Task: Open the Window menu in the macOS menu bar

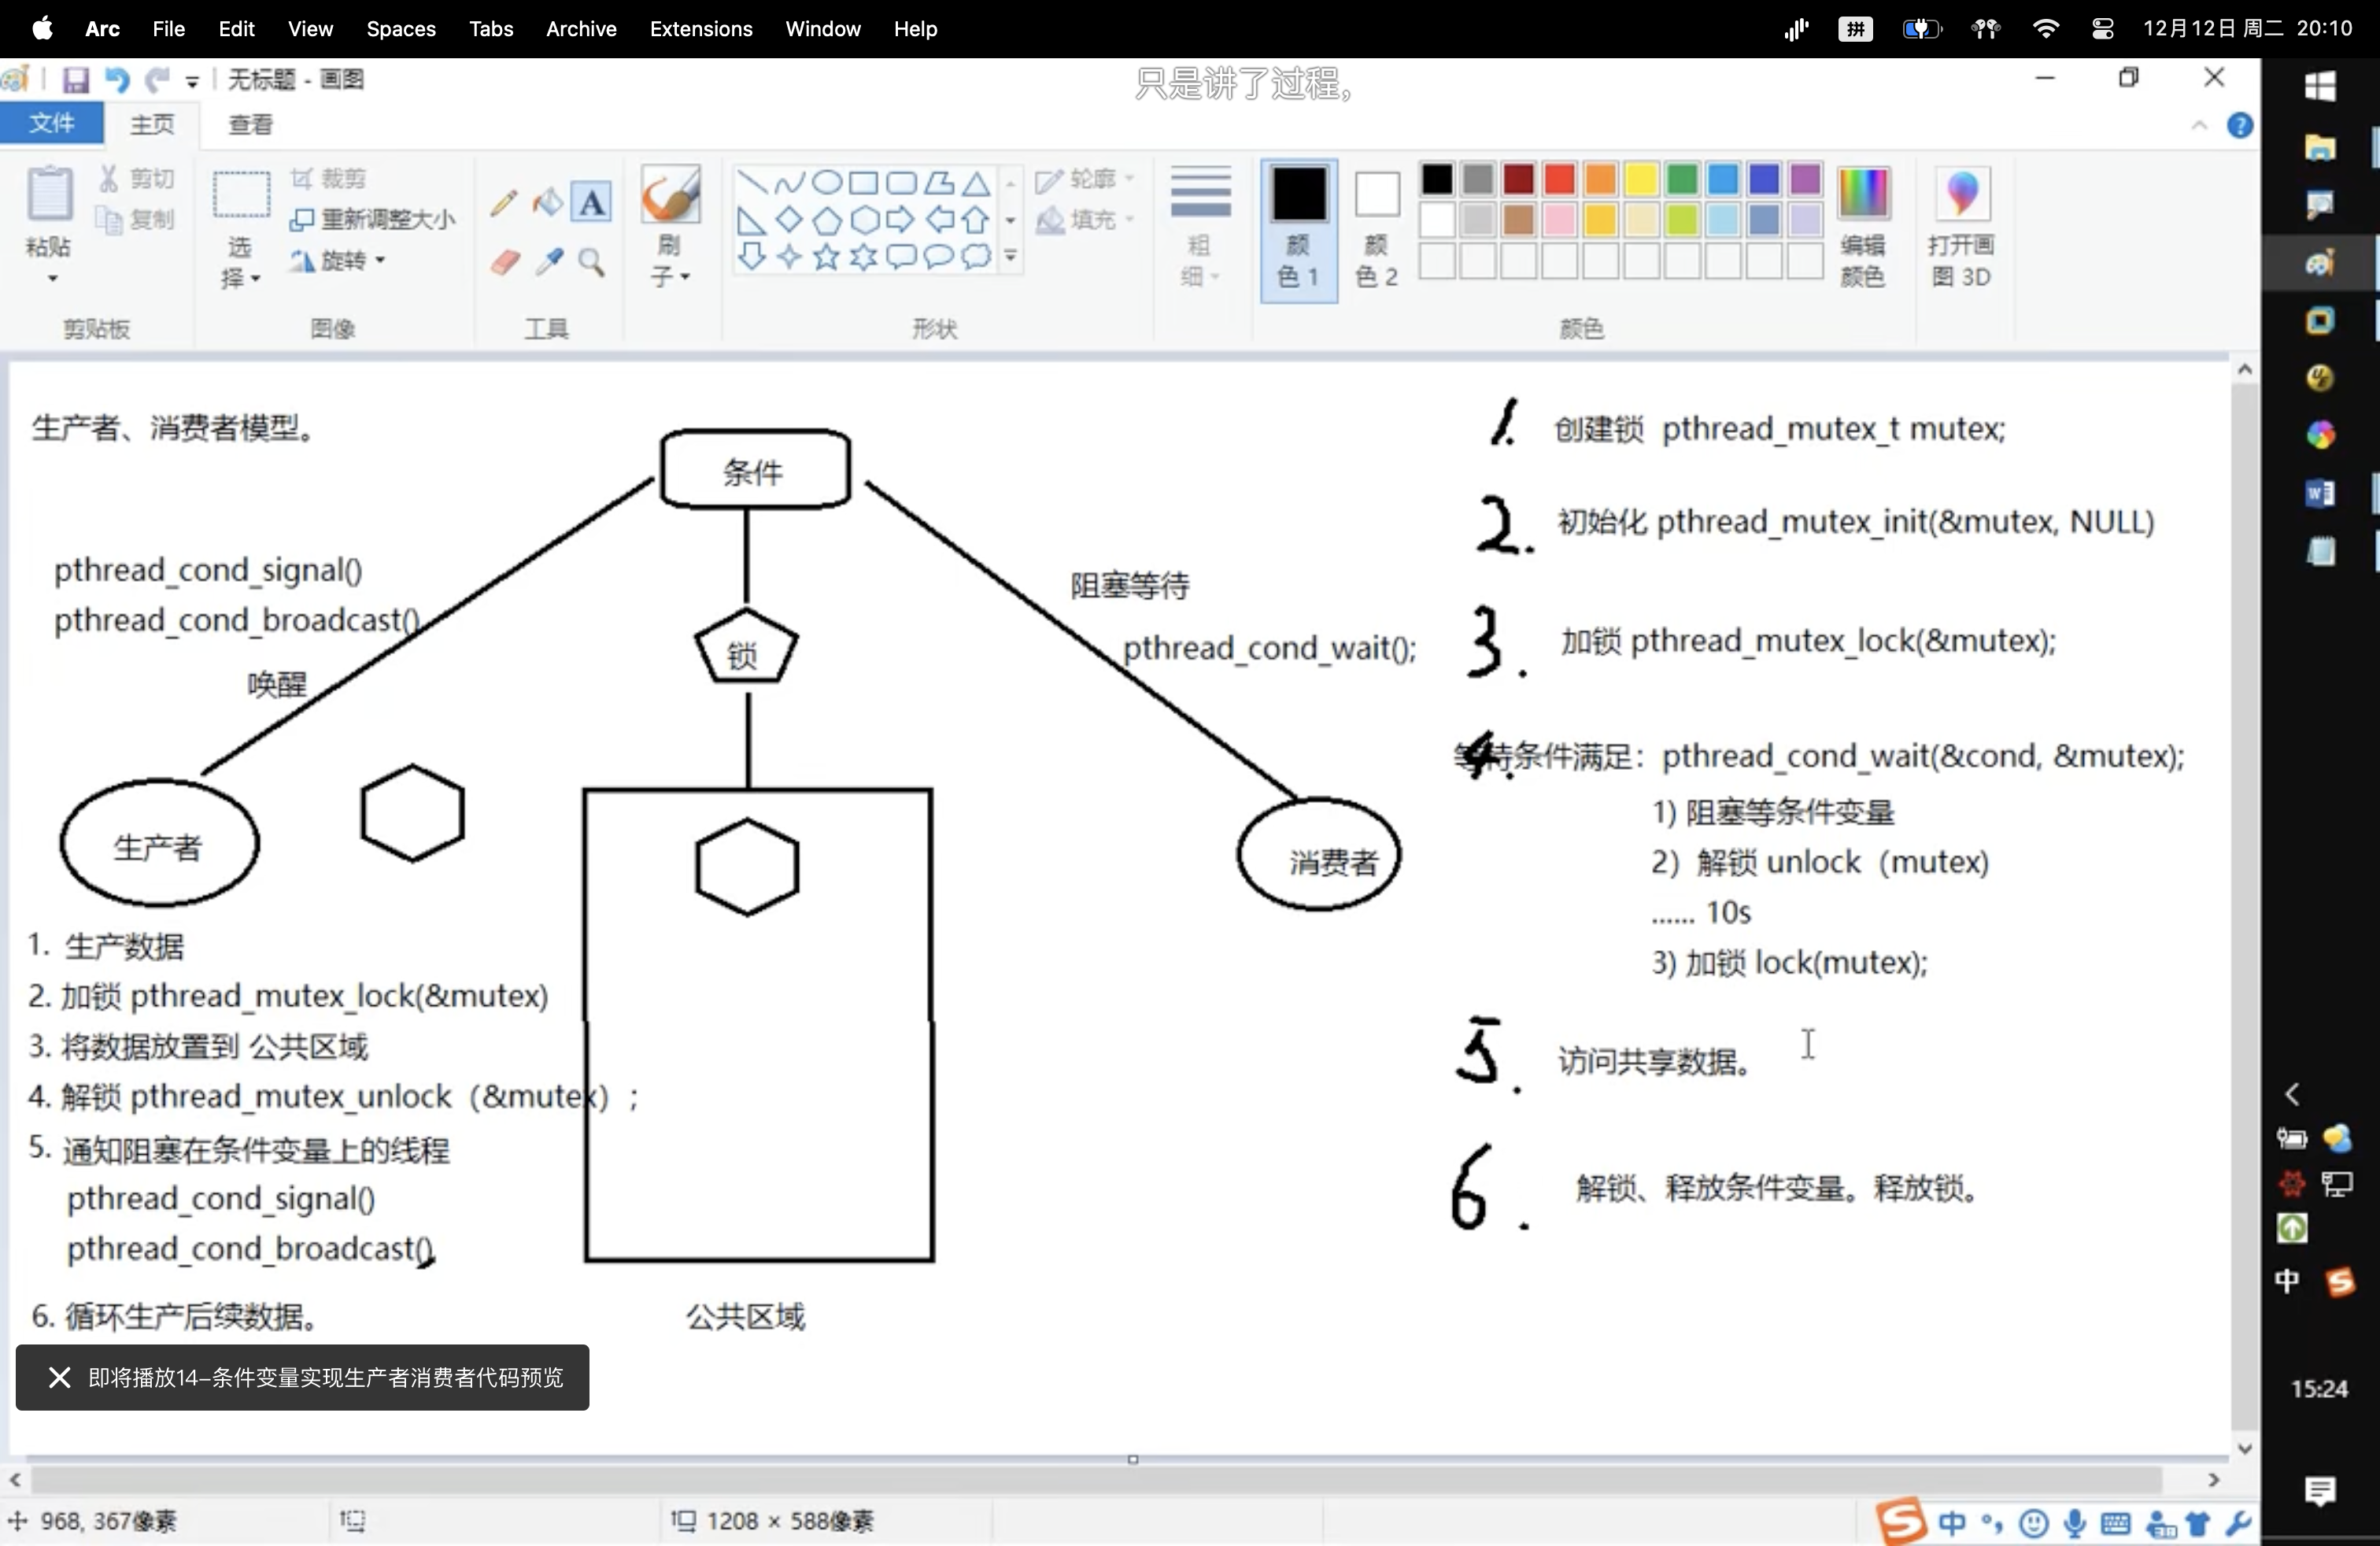Action: 822,29
